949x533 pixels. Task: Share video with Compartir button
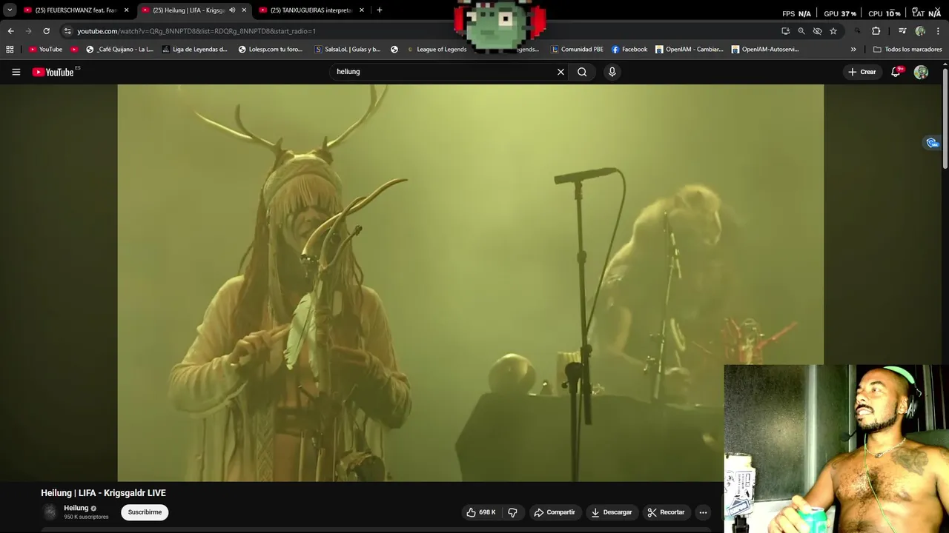click(555, 512)
